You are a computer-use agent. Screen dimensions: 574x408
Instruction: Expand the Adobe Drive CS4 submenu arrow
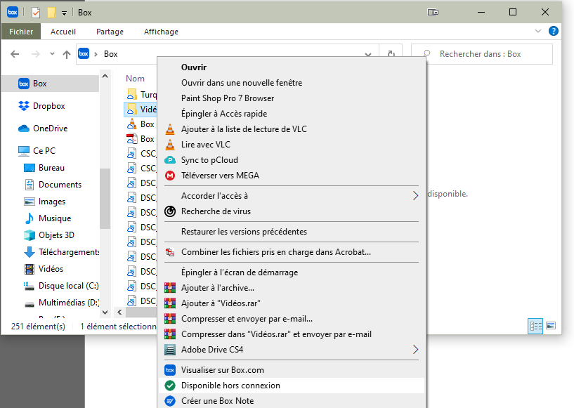coord(415,350)
